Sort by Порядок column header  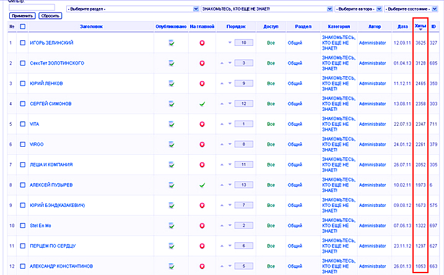click(x=236, y=27)
